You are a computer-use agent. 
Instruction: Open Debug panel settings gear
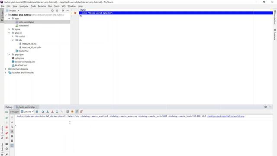pos(265,107)
